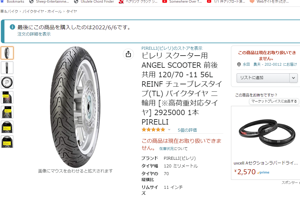Expand the リストに追加 dropdown arrow

293,78
